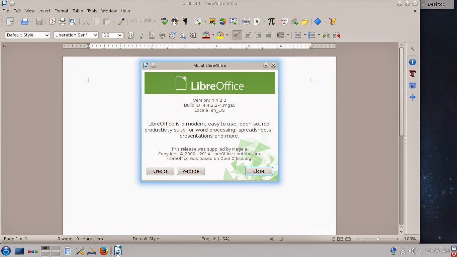This screenshot has height=257, width=457.
Task: Open the sidebar Navigator compass panel
Action: [413, 97]
